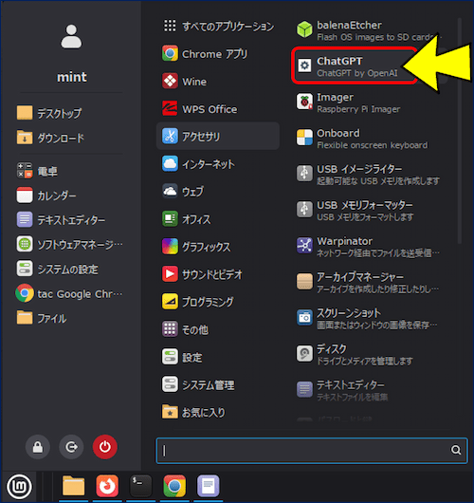
Task: Open Google Chrome from the taskbar
Action: click(x=174, y=486)
